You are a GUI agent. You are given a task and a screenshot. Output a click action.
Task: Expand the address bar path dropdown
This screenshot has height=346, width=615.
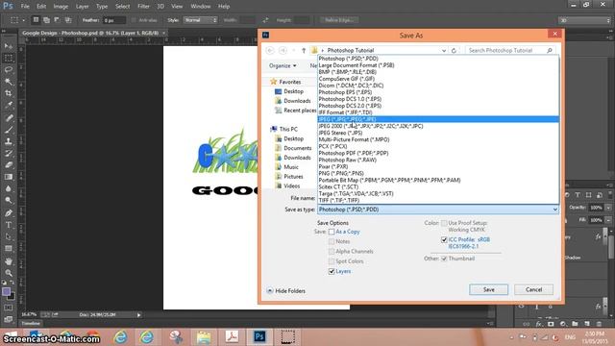(x=444, y=50)
